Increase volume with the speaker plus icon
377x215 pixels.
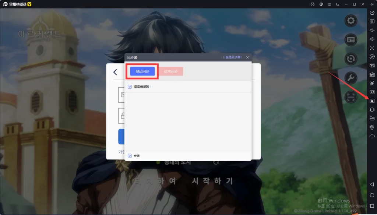tap(372, 30)
